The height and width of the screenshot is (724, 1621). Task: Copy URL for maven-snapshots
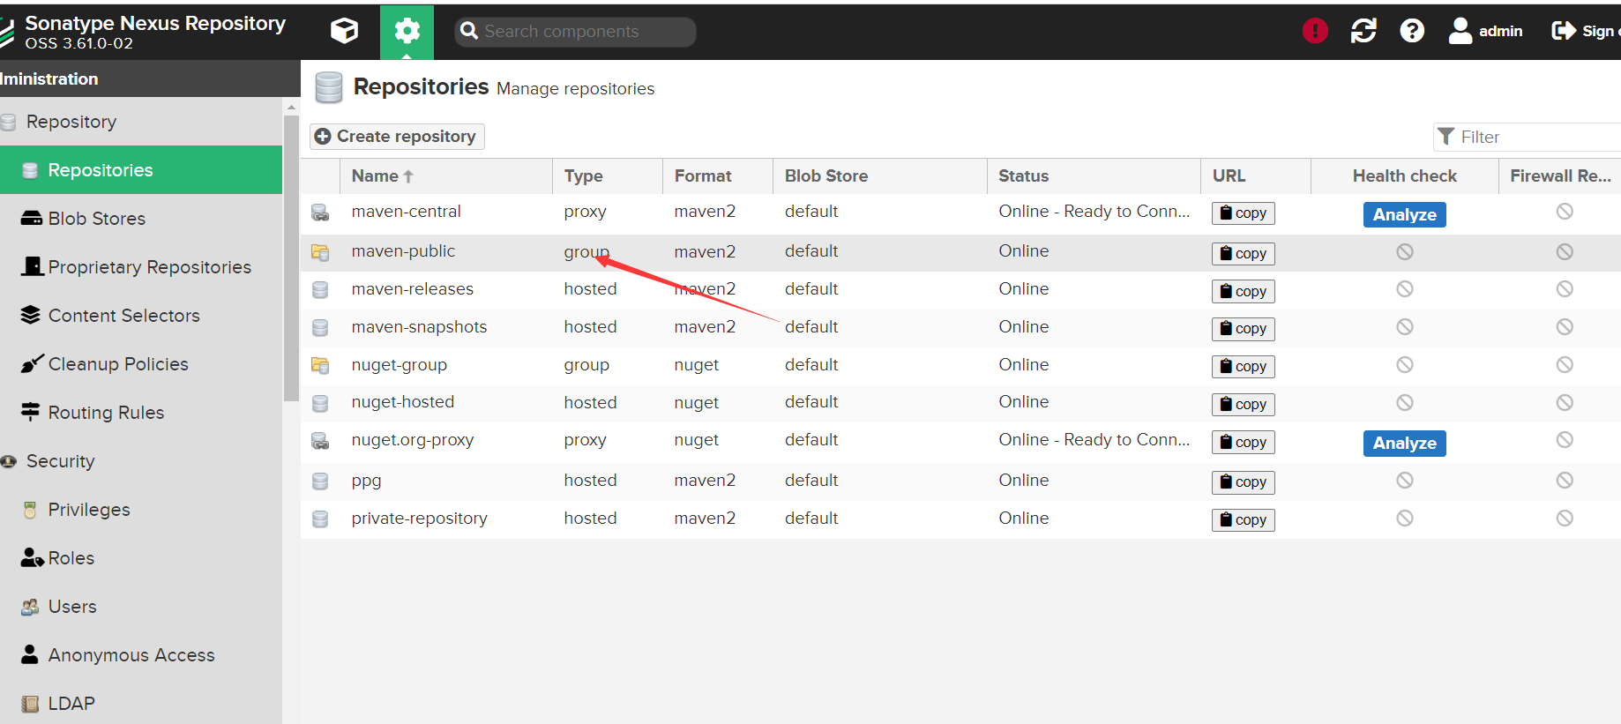coord(1243,329)
